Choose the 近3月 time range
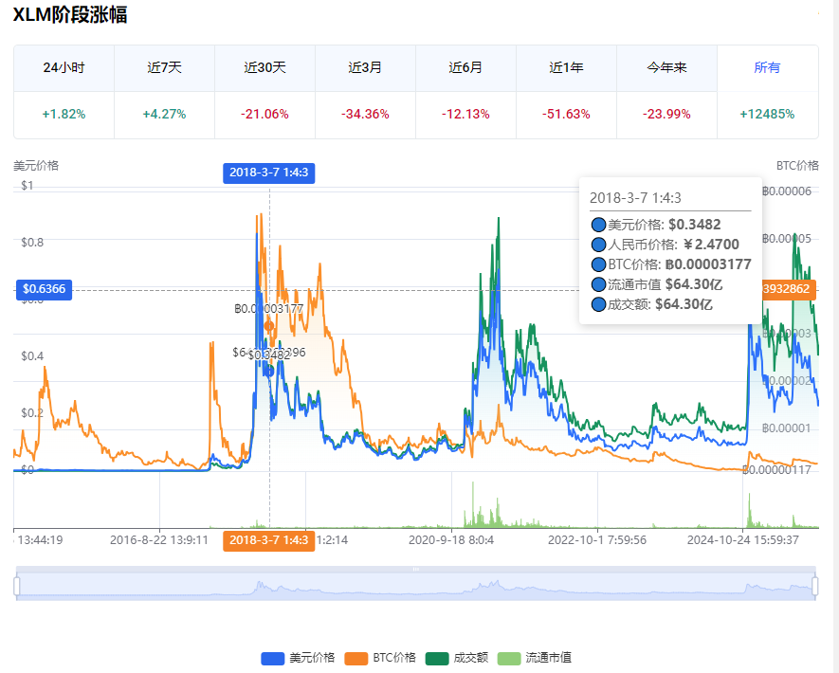 365,68
